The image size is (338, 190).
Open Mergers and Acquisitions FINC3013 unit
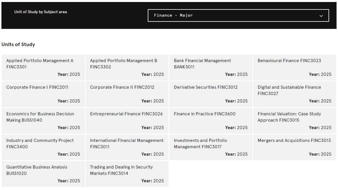click(294, 147)
